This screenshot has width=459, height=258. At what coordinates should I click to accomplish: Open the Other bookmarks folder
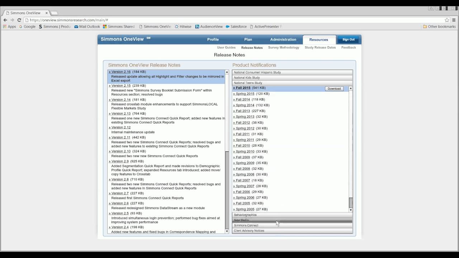coord(439,27)
